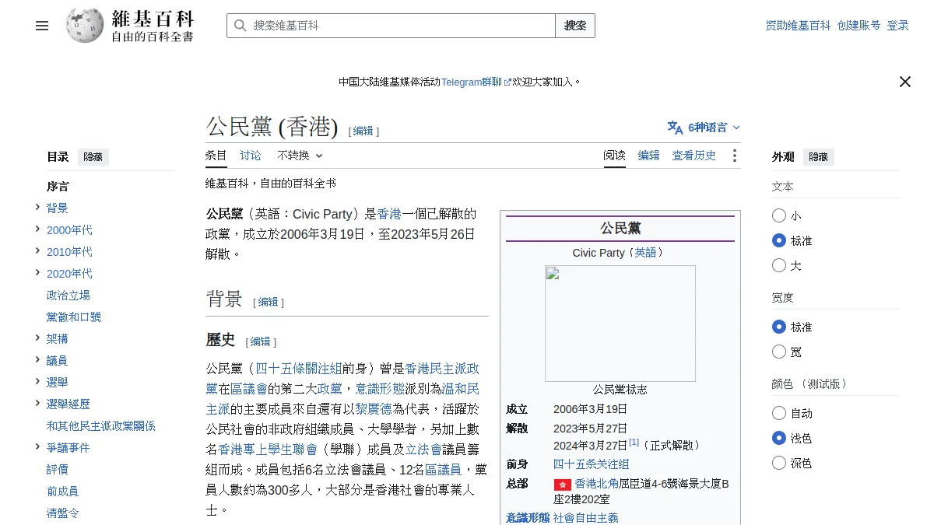Go to 清盤令 in contents

point(63,513)
